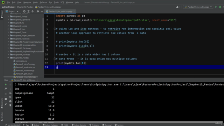Collapse all in Project tree
The height and width of the screenshot is (126, 224).
[33, 11]
